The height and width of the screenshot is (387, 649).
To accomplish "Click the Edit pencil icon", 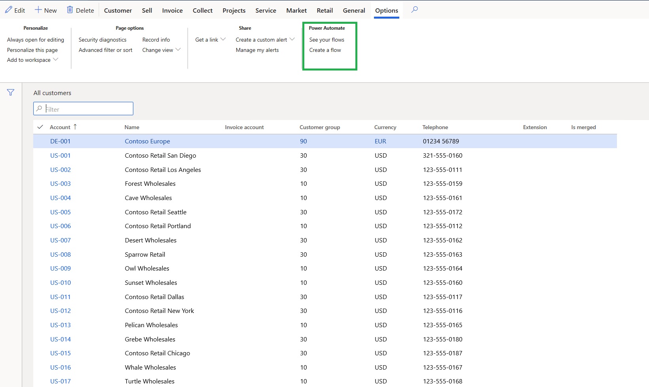I will click(x=9, y=10).
